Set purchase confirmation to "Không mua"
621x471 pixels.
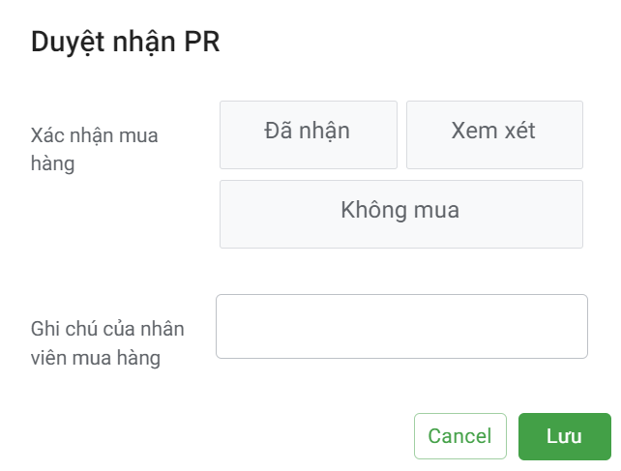coord(400,214)
